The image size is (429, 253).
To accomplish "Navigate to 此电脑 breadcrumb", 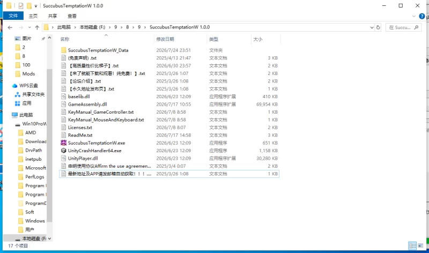I will tap(64, 27).
